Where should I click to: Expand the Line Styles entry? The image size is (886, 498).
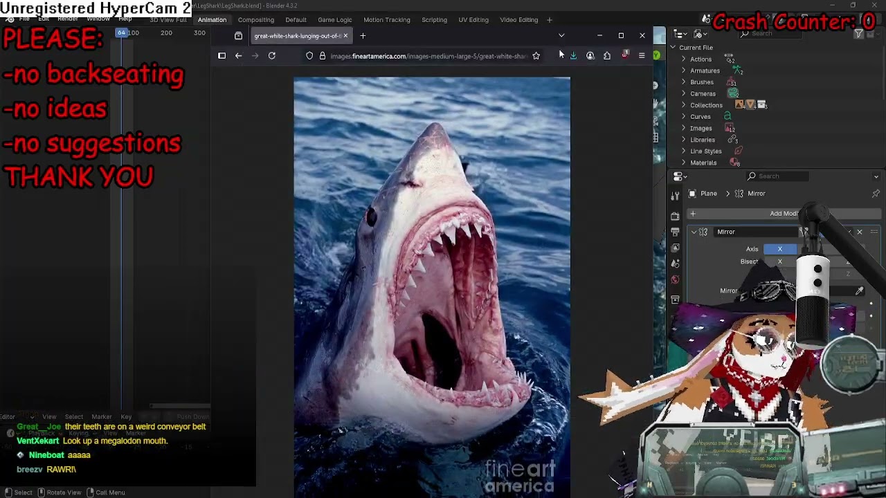pyautogui.click(x=684, y=151)
